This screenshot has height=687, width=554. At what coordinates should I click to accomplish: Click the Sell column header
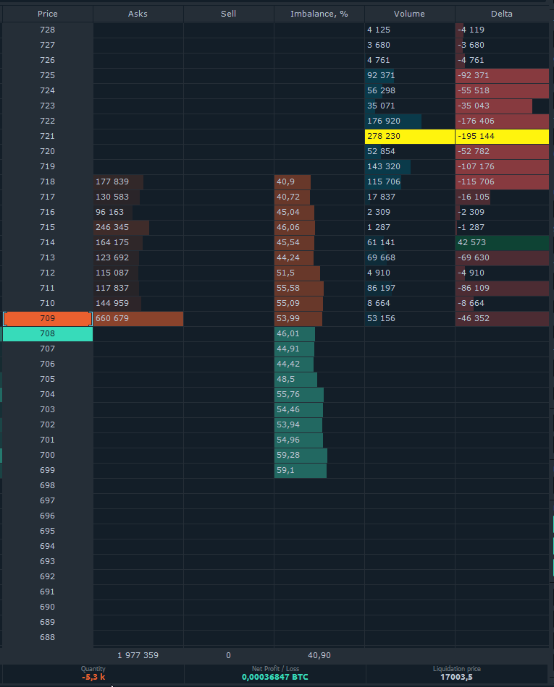click(x=228, y=14)
